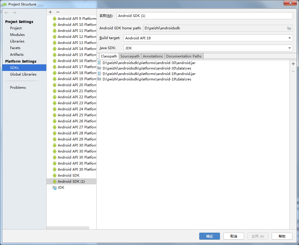299x245 pixels.
Task: Switch to the Classpath tab
Action: [x=109, y=56]
